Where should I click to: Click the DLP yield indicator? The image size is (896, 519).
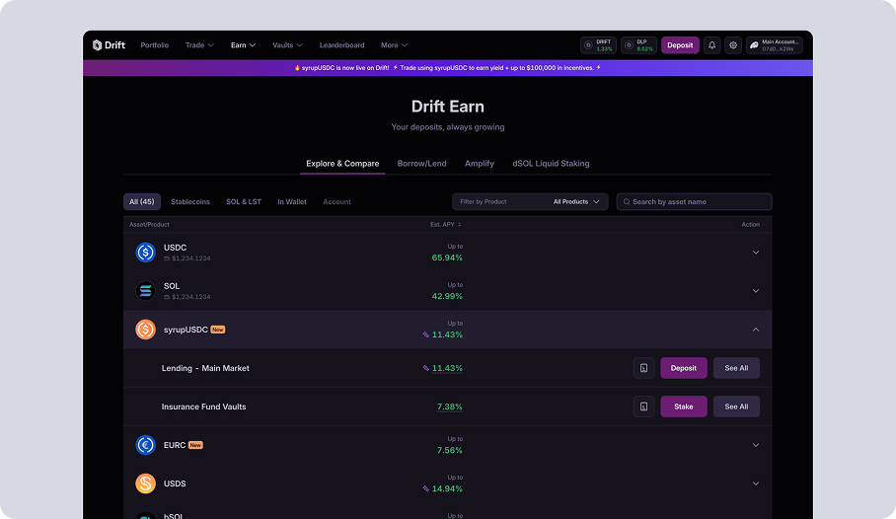(638, 45)
